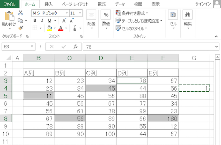Click the Paste clipboard icon
Image resolution: width=221 pixels, height=145 pixels.
[x=9, y=16]
